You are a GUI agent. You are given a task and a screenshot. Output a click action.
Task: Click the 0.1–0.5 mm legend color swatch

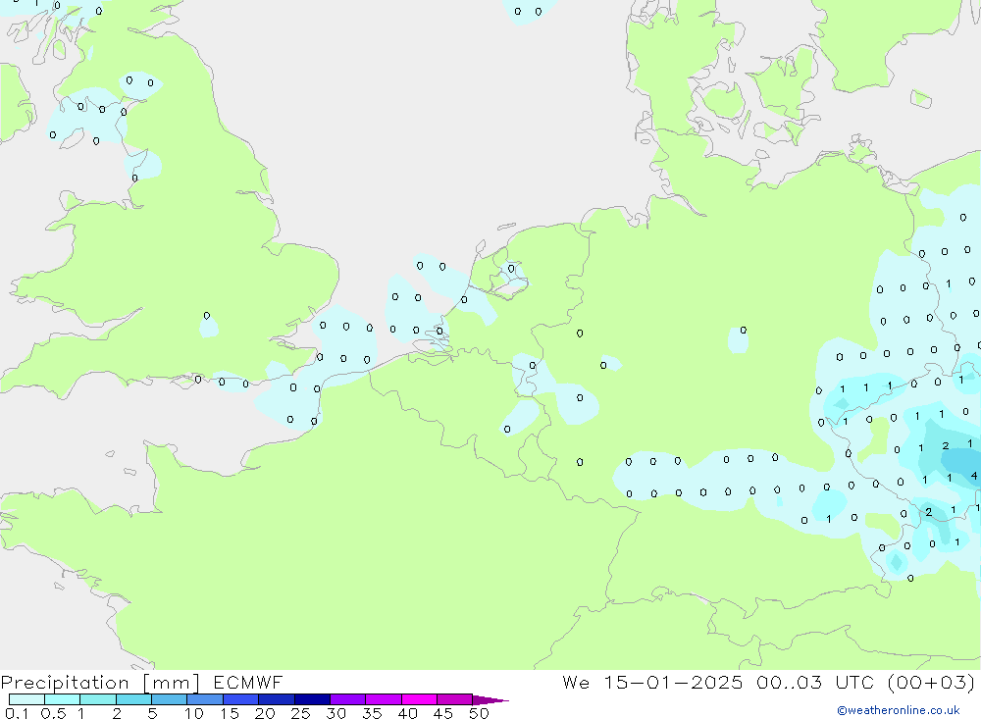[26, 699]
